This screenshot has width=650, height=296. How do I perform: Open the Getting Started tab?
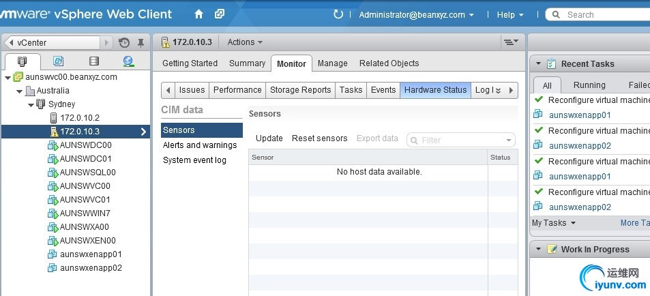pos(190,63)
